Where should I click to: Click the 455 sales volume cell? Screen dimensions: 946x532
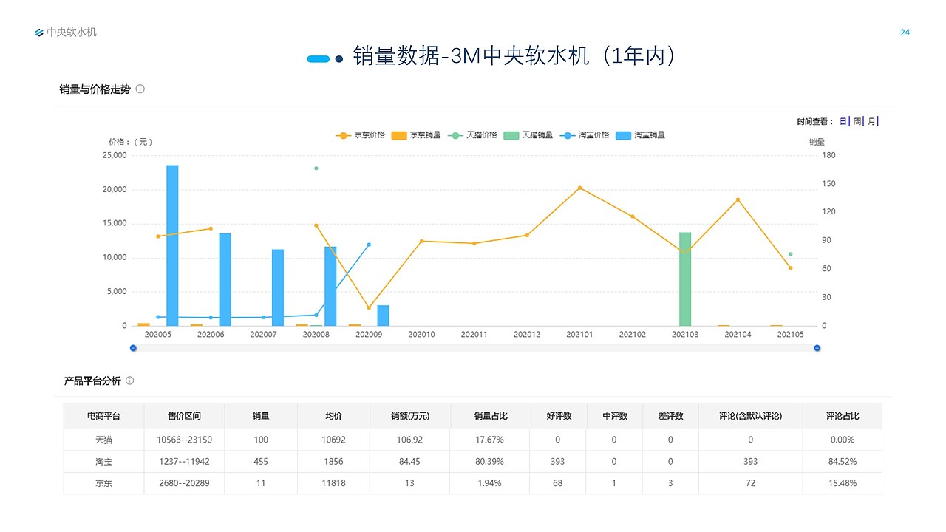pos(261,462)
